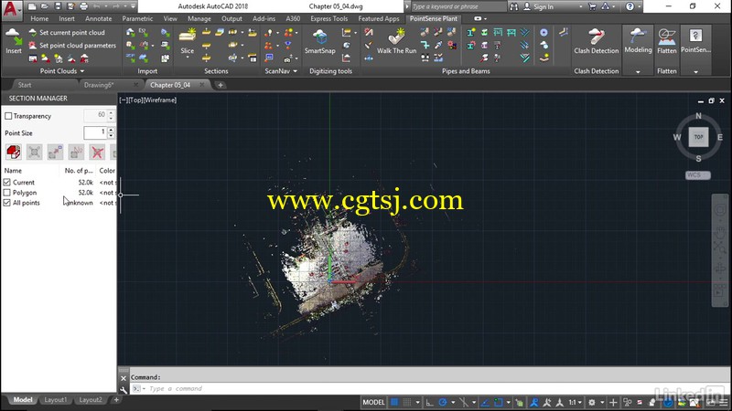The image size is (732, 411).
Task: Activate the SmartSnap digitizing tool
Action: [x=319, y=41]
